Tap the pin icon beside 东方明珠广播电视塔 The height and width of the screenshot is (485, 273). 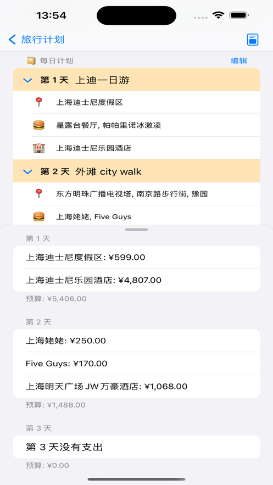point(38,194)
